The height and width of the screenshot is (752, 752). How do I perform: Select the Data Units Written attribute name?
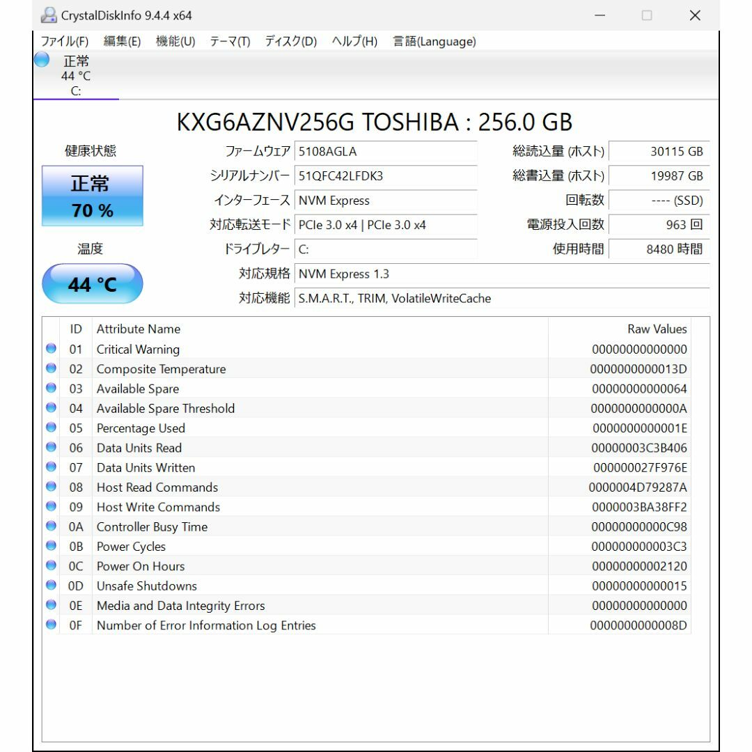(146, 467)
